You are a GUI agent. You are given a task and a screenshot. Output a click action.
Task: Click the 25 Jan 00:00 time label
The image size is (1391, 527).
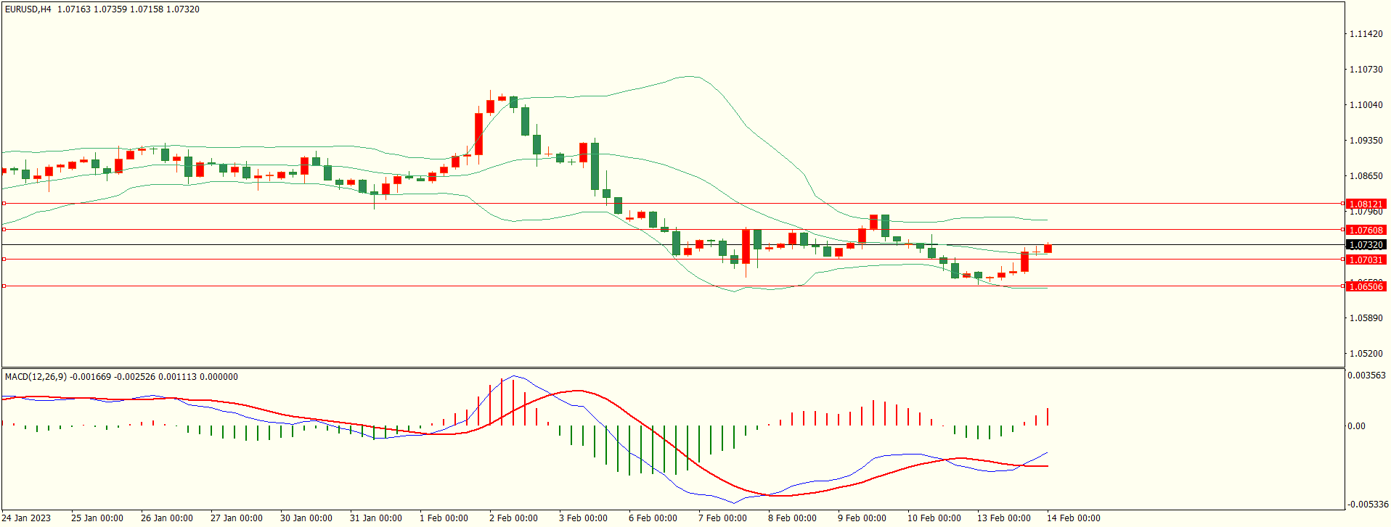97,518
